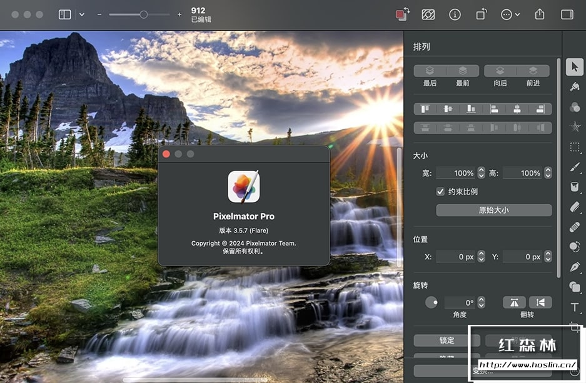Screen dimensions: 586x383
Task: Open the Color adjustments tool
Action: click(575, 107)
